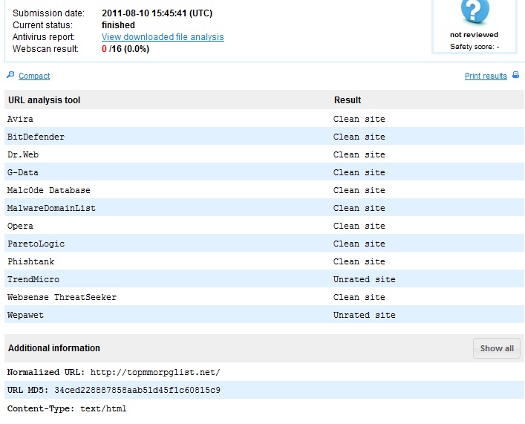Select the Wepawet row name
Screen dimensions: 525x424
click(25, 315)
